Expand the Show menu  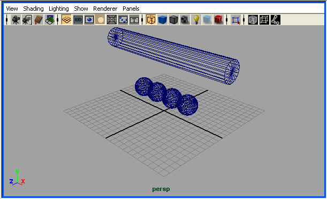[81, 9]
